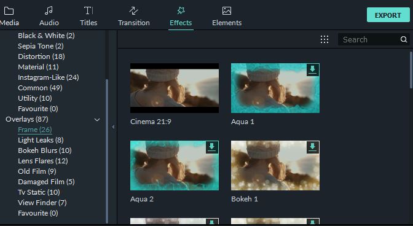Select the Cinema 21:9 thumbnail
This screenshot has height=226, width=413.
(x=175, y=88)
